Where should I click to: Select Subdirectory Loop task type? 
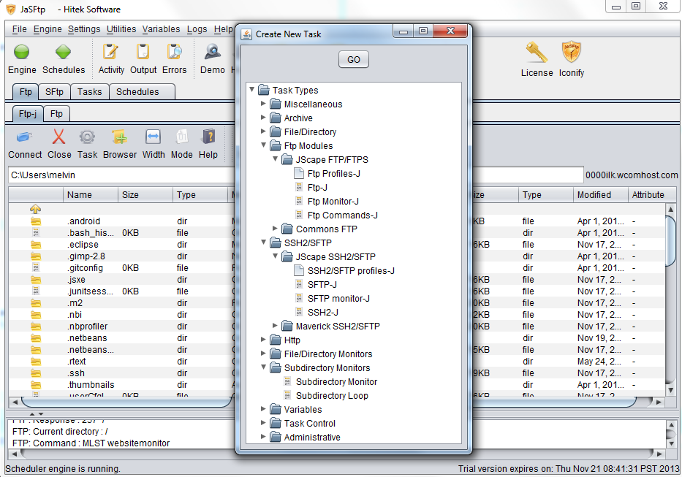[332, 396]
